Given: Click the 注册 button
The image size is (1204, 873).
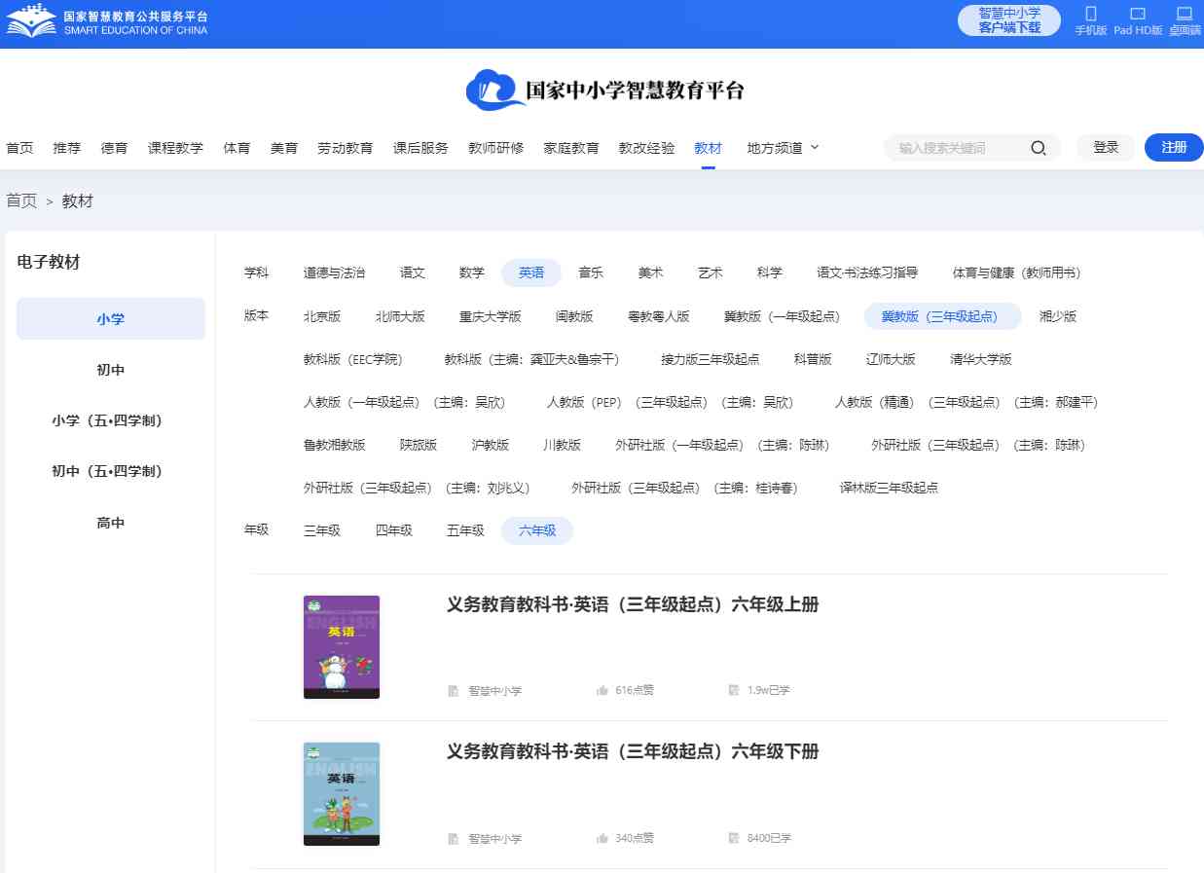Looking at the screenshot, I should [x=1174, y=147].
